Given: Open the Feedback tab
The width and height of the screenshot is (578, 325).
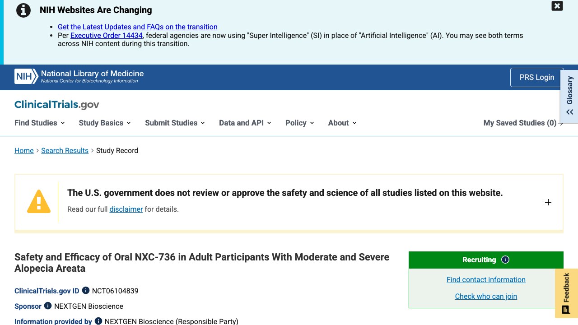Looking at the screenshot, I should pyautogui.click(x=566, y=293).
